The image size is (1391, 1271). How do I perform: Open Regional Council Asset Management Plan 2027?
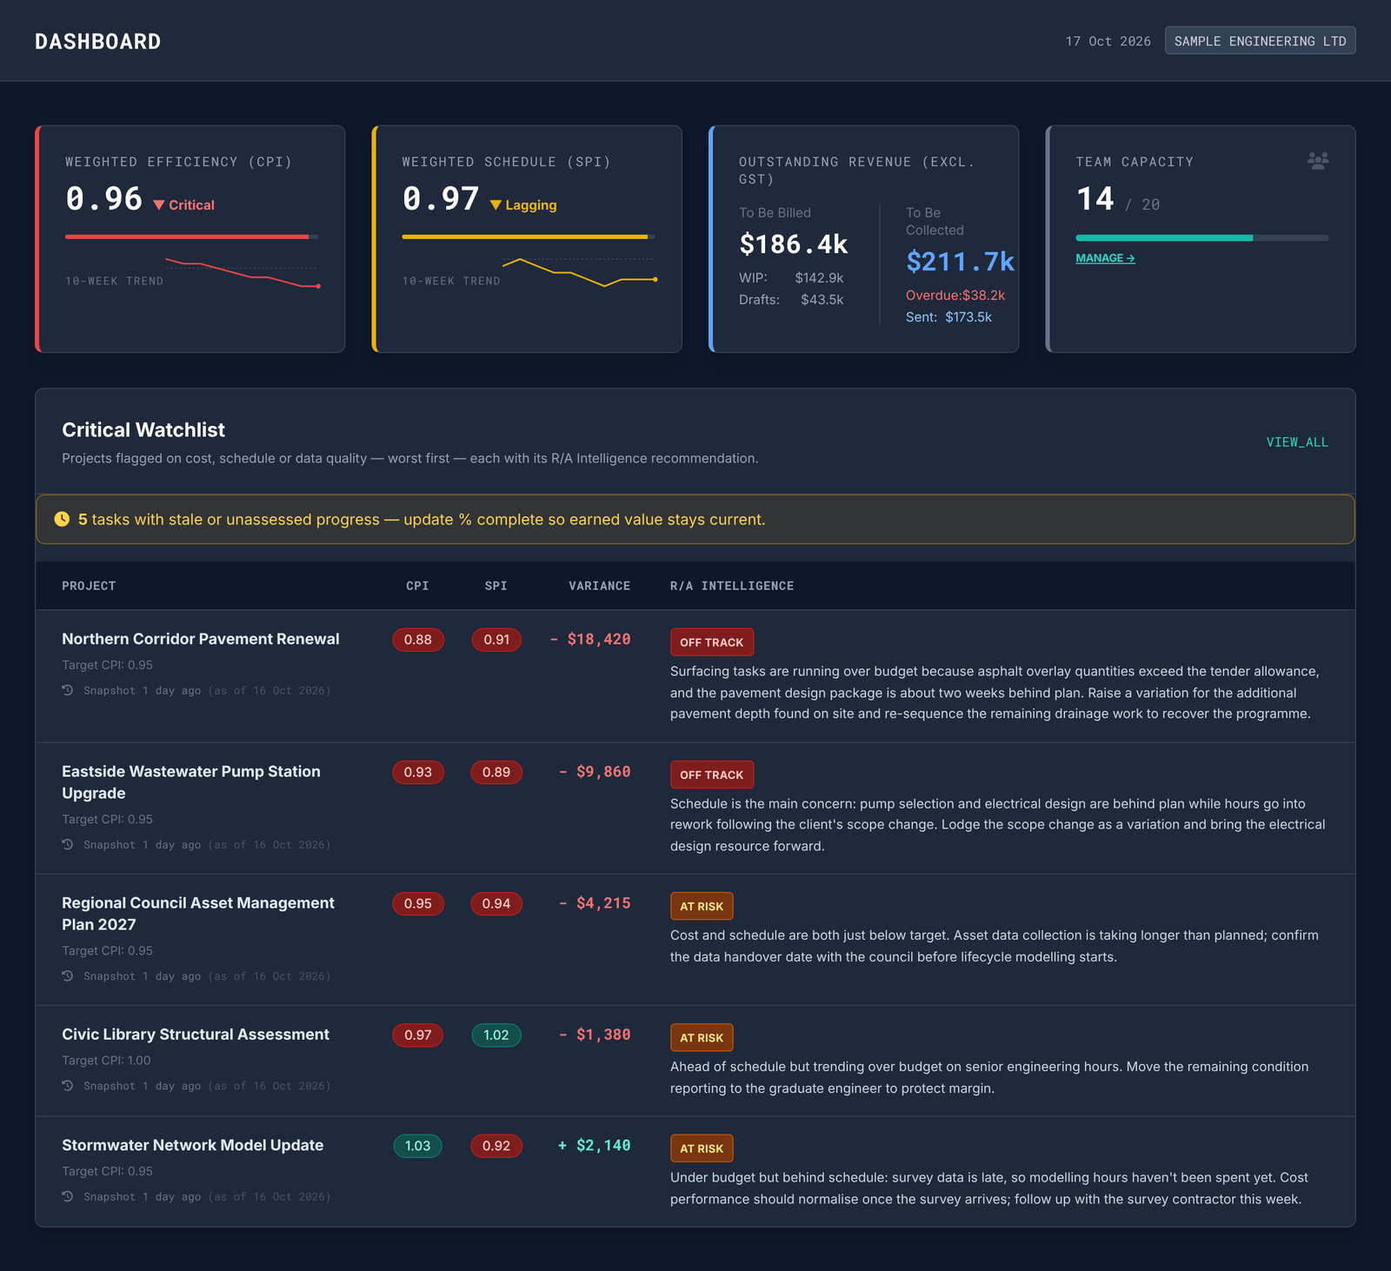click(198, 914)
